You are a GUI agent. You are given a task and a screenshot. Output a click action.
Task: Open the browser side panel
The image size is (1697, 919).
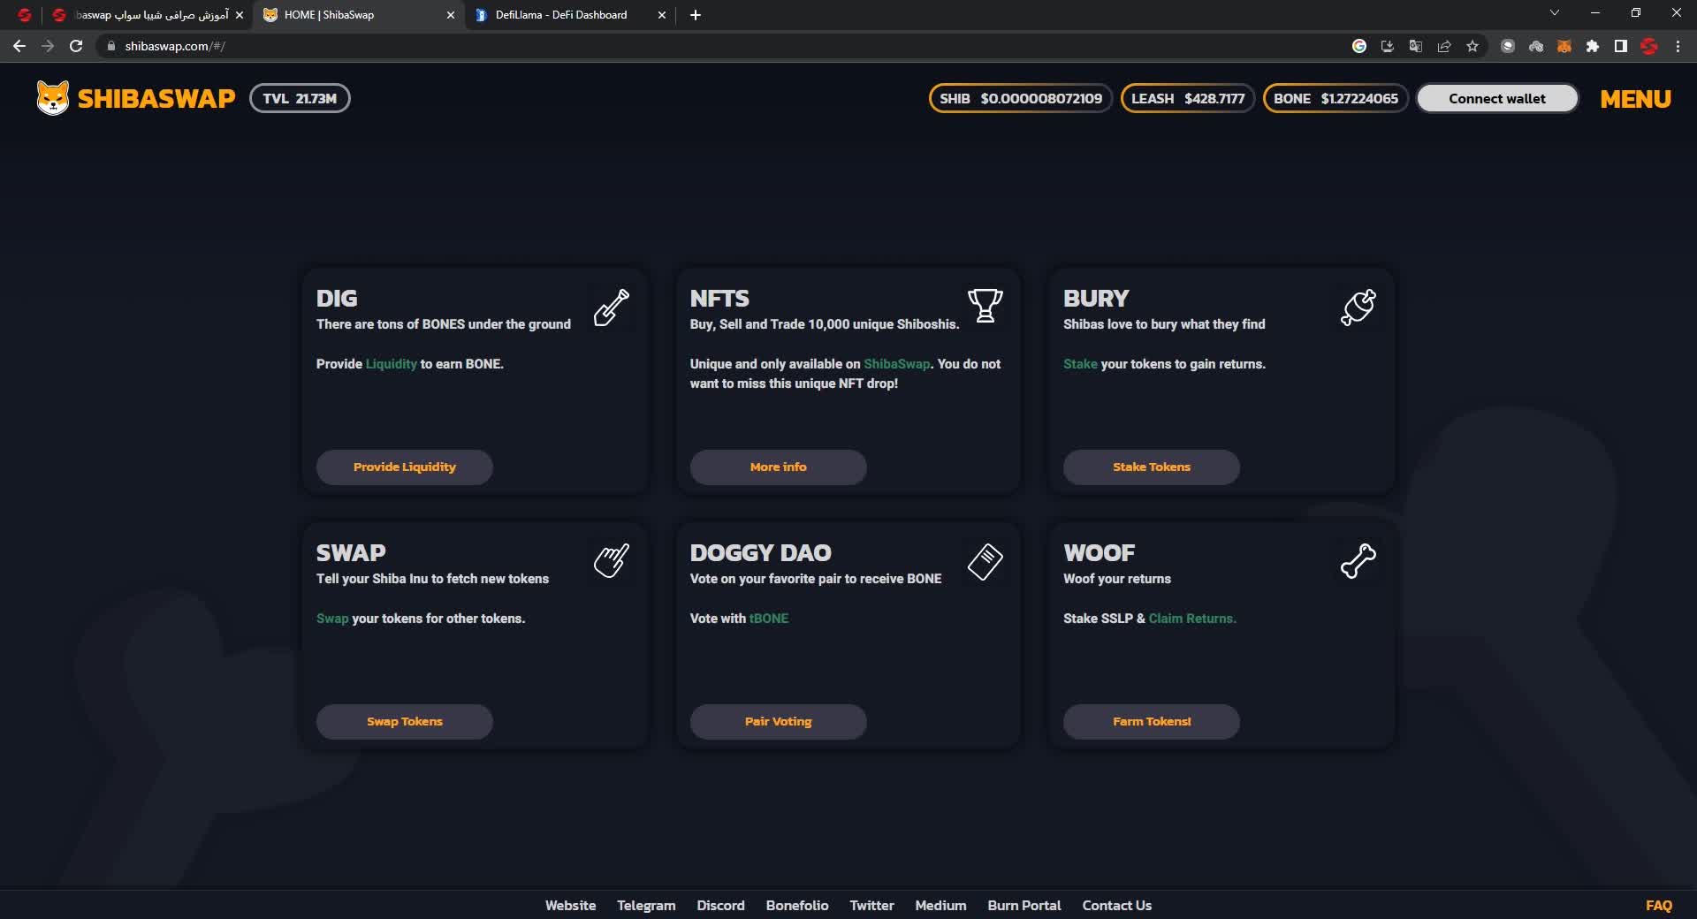pyautogui.click(x=1620, y=46)
